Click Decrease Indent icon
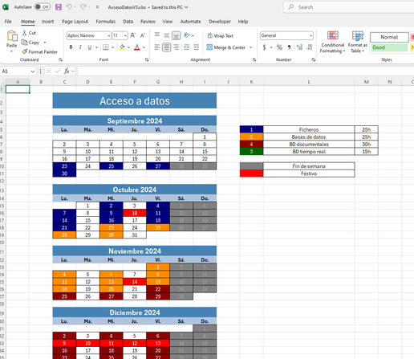 [187, 47]
